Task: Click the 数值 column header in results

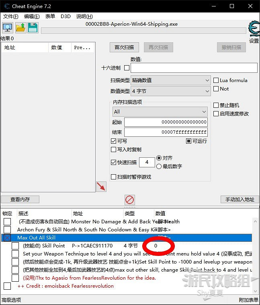Action: (x=60, y=47)
